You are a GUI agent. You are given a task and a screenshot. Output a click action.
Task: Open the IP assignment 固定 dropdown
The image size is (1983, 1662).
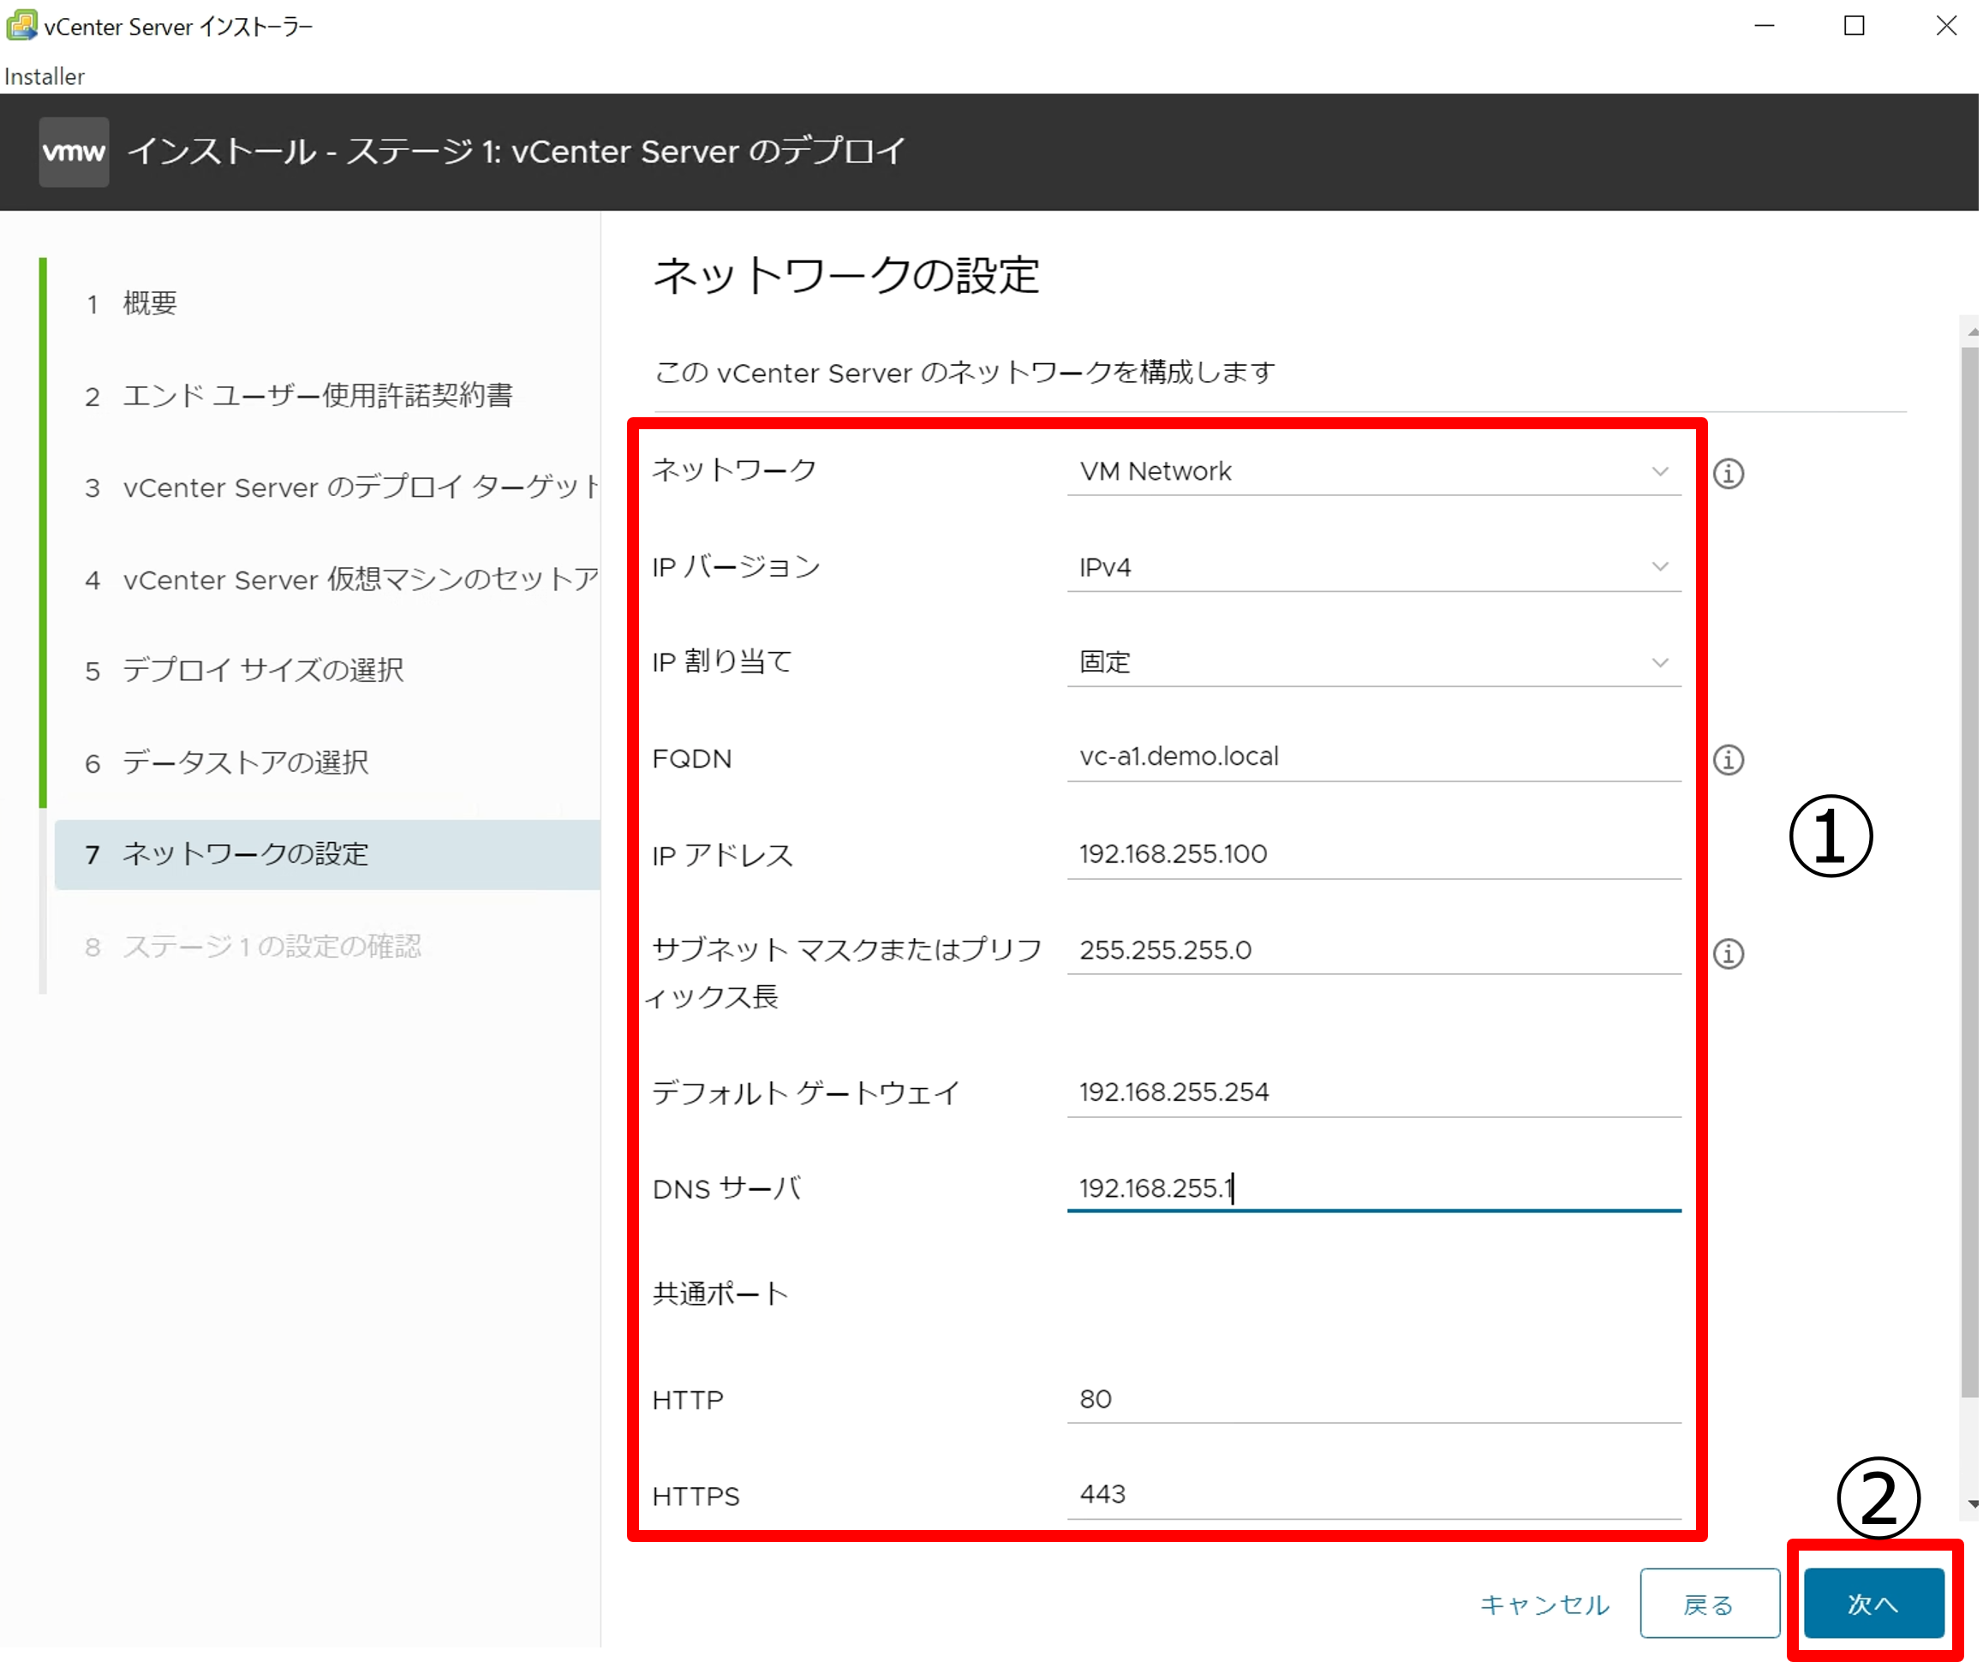(1373, 662)
